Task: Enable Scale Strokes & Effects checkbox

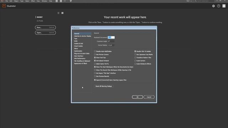Action: point(135,64)
